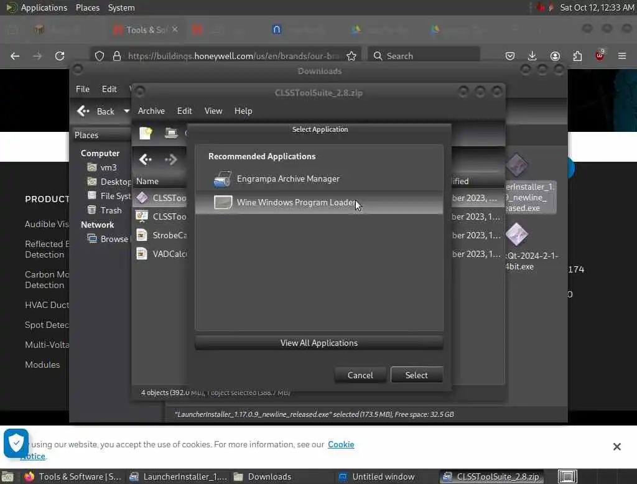Expand the Back history dropdown arrow

click(126, 111)
